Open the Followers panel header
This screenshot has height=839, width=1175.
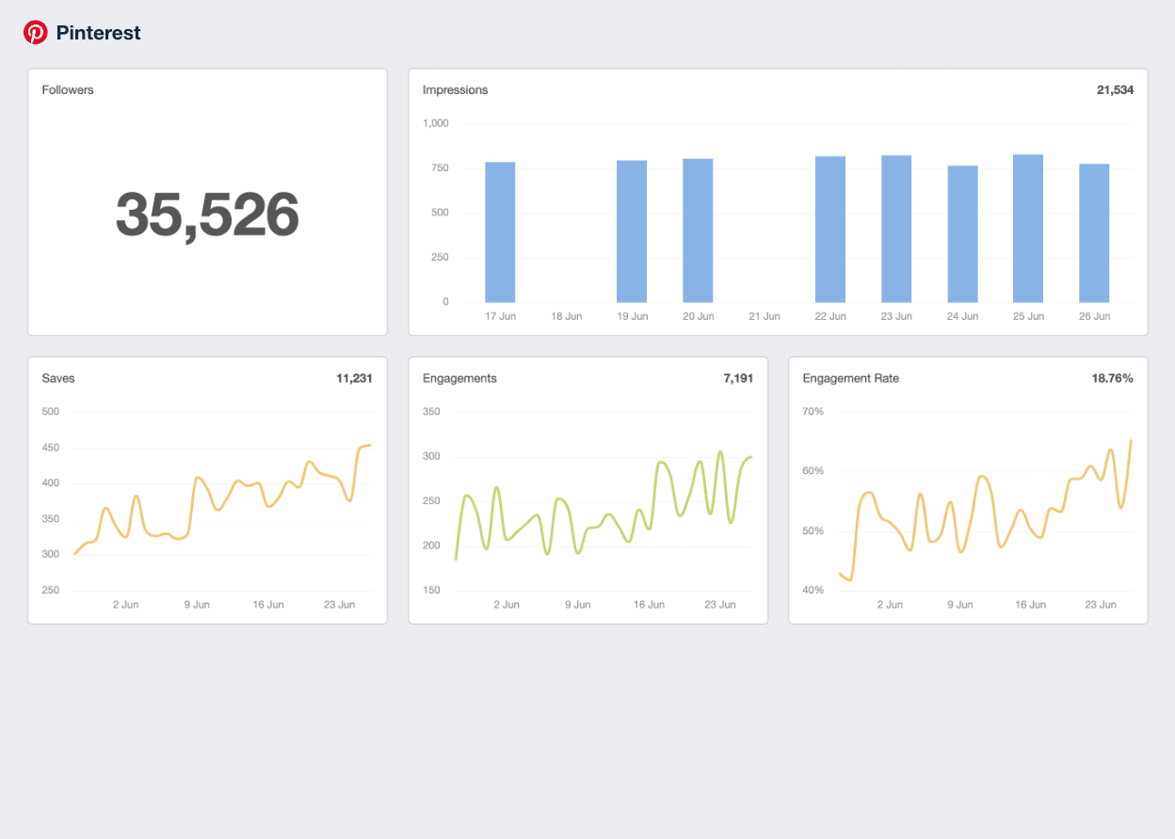(67, 89)
